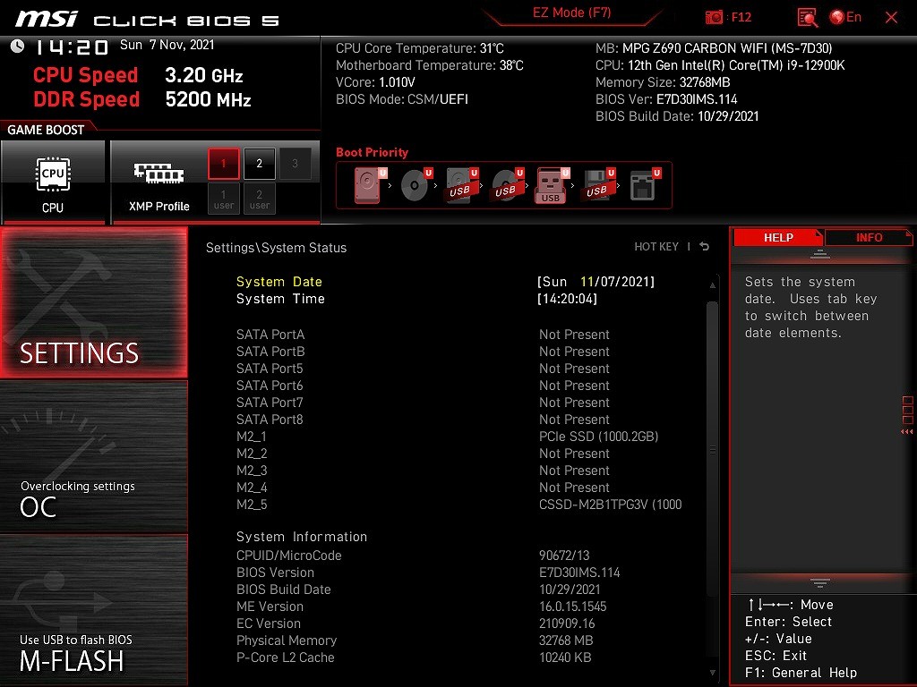
Task: Click the scroll down arrow of settings list
Action: (x=712, y=673)
